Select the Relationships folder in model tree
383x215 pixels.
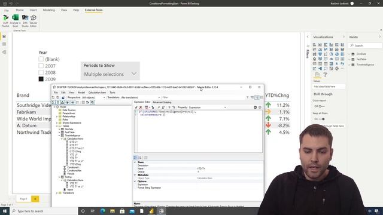tap(69, 116)
